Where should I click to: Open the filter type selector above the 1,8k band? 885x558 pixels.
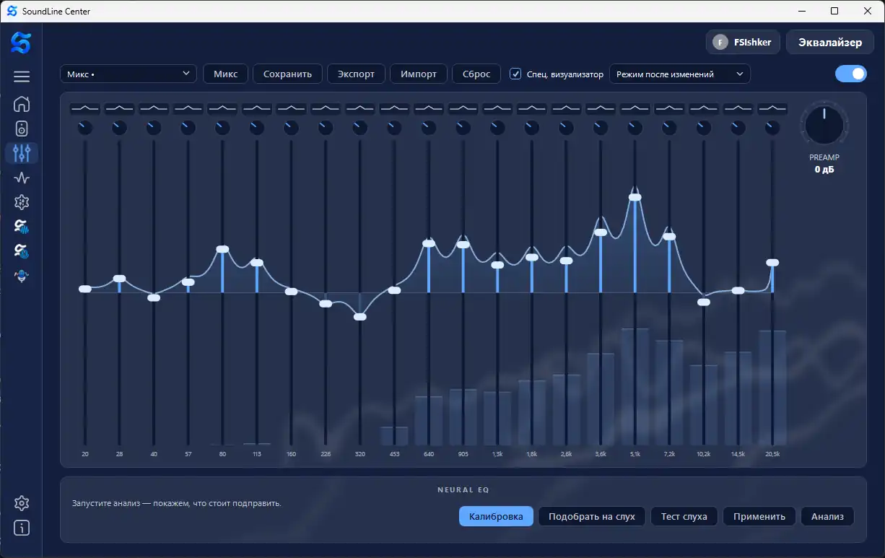click(x=532, y=108)
